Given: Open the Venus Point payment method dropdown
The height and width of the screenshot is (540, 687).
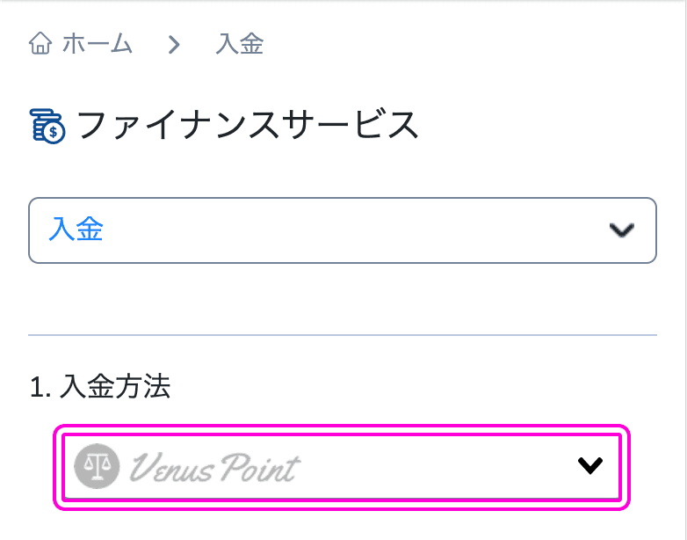Looking at the screenshot, I should [342, 467].
